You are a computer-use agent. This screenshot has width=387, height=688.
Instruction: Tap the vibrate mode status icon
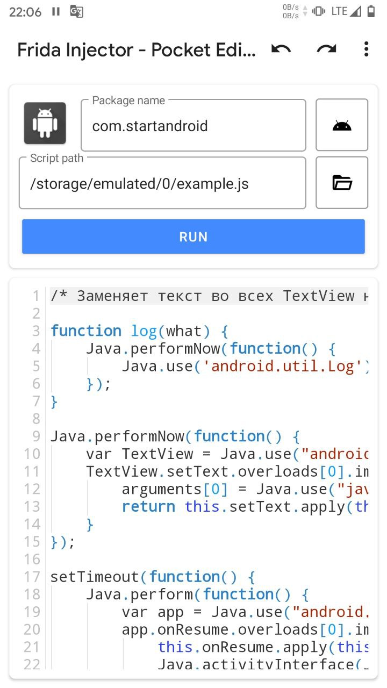[319, 11]
